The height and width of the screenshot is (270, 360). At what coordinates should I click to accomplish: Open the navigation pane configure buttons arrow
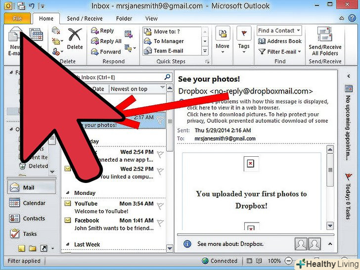(x=53, y=248)
